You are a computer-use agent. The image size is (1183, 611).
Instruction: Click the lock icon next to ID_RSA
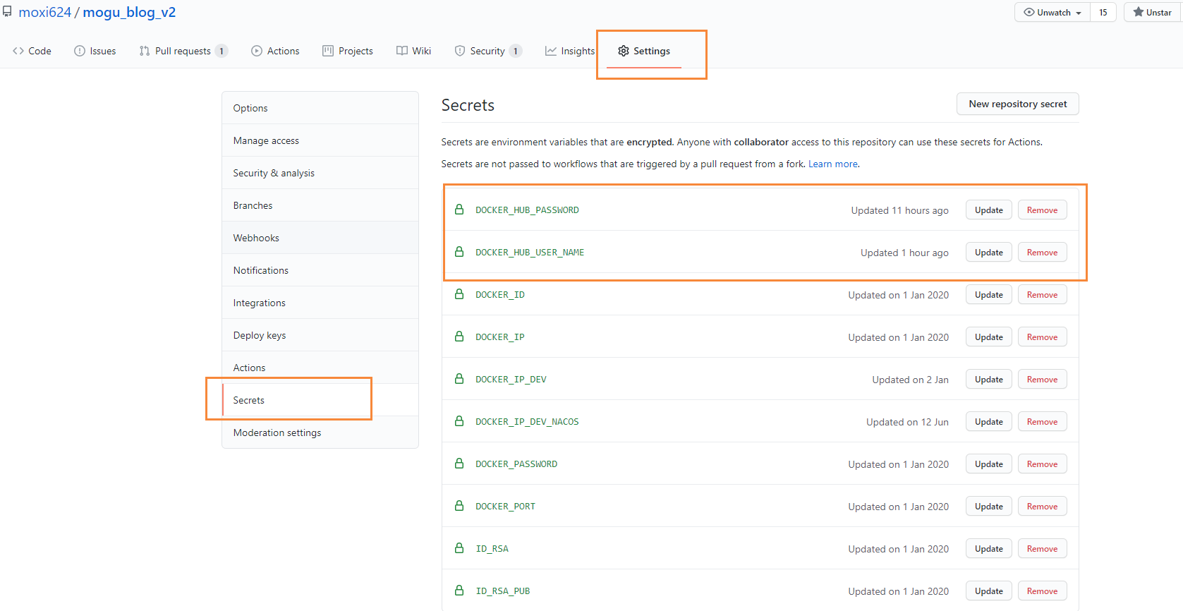pyautogui.click(x=459, y=548)
